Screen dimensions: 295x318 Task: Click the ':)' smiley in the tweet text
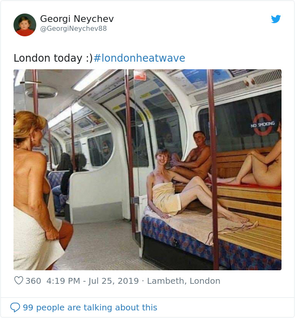[x=89, y=58]
